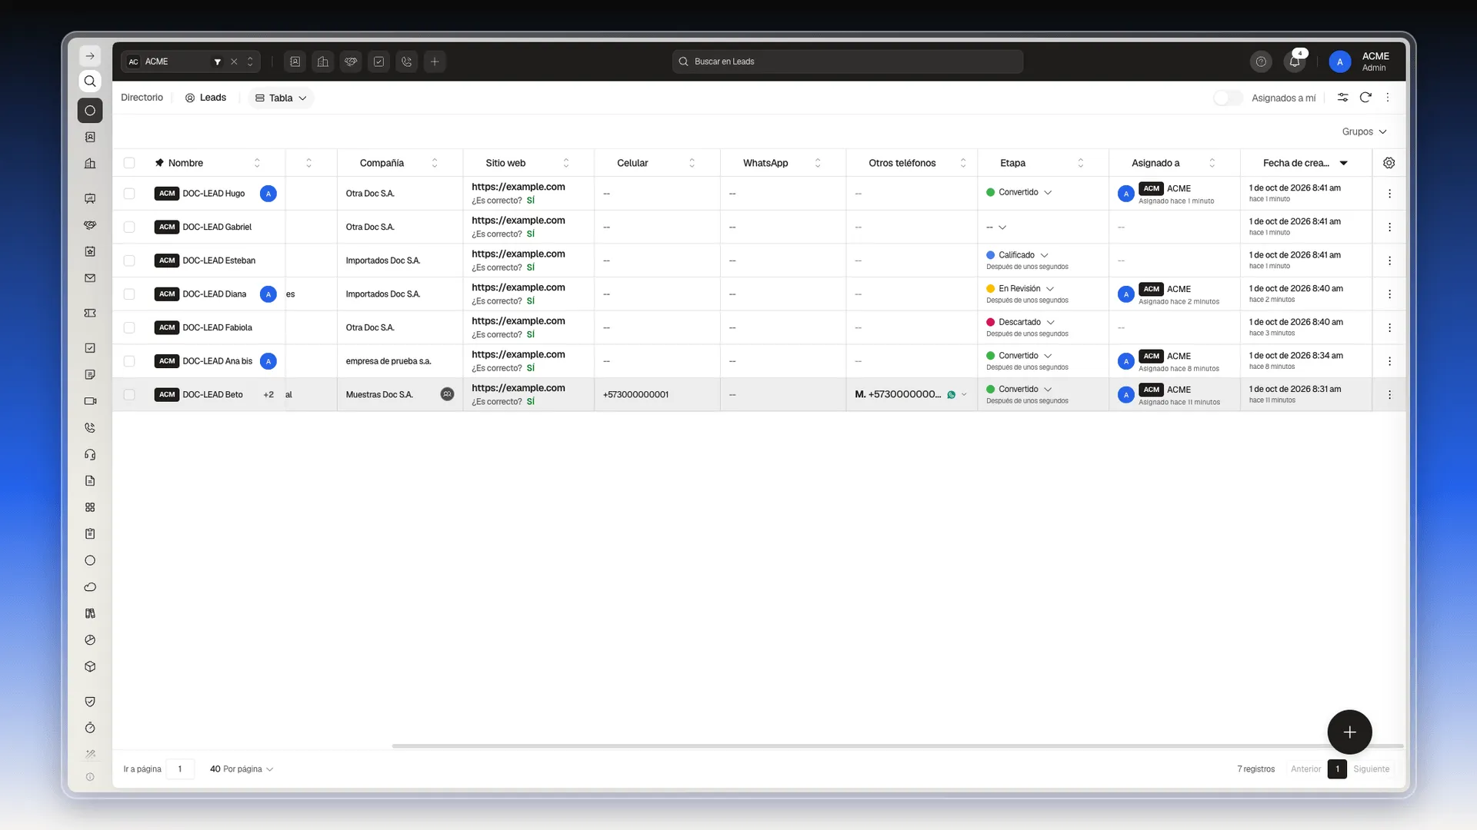Open the column settings gear icon
This screenshot has height=830, width=1477.
pyautogui.click(x=1389, y=163)
